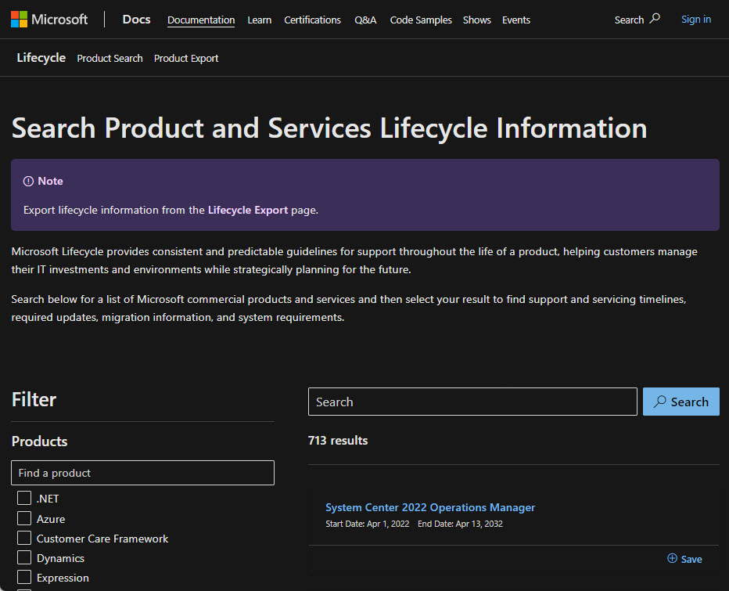
Task: Click the Microsoft logo icon
Action: [19, 20]
